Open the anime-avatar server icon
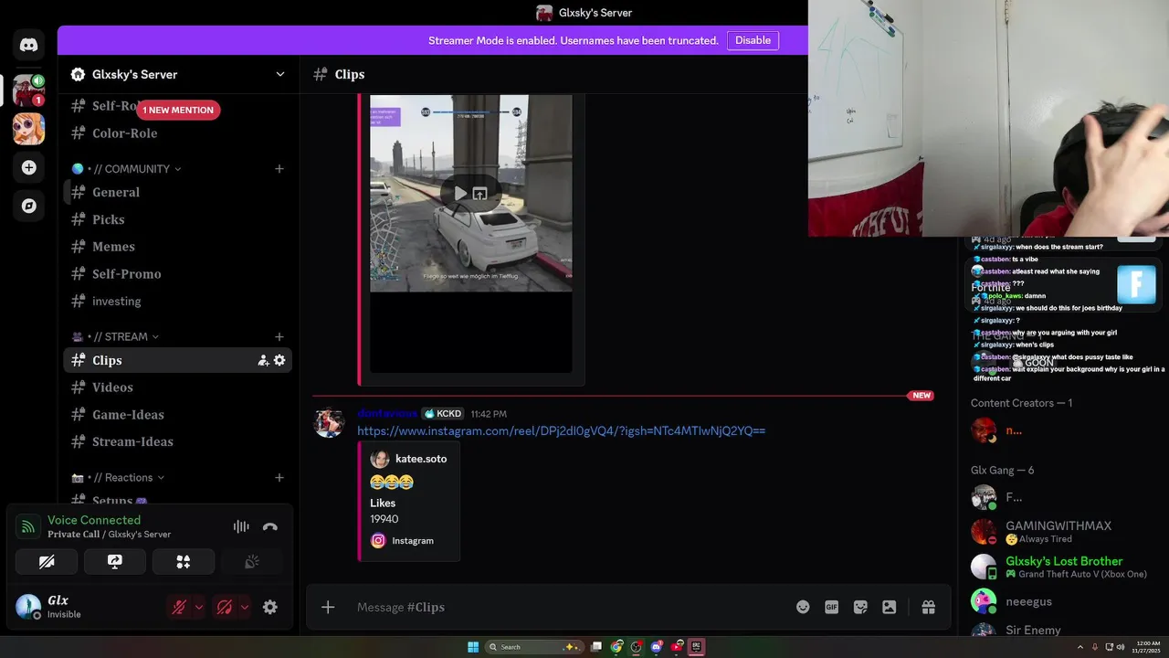Image resolution: width=1169 pixels, height=658 pixels. [28, 129]
